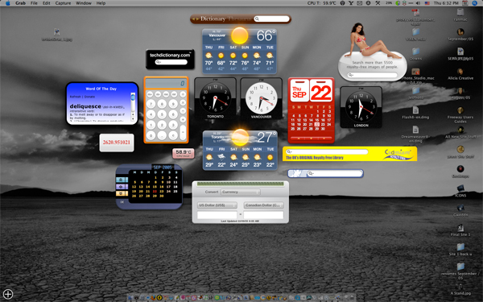Select the Alicia Creative desktop icon

tap(460, 74)
